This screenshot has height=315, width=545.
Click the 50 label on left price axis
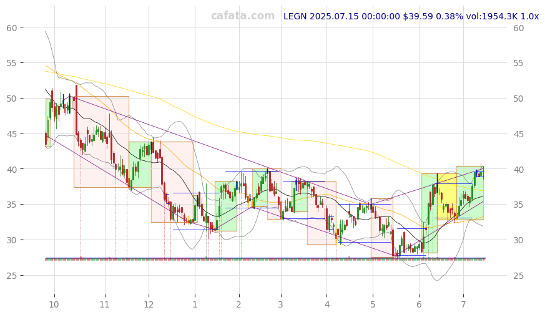11,99
